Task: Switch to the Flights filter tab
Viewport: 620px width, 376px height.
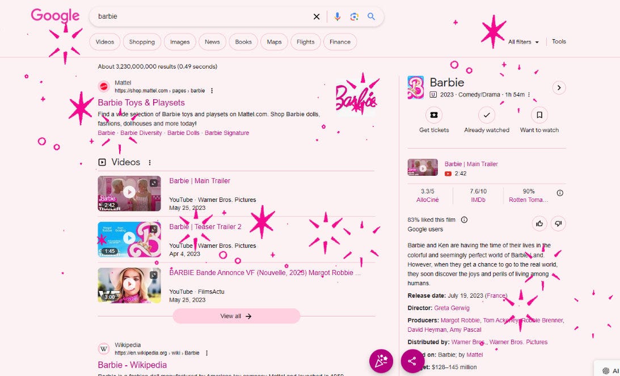Action: pyautogui.click(x=306, y=42)
